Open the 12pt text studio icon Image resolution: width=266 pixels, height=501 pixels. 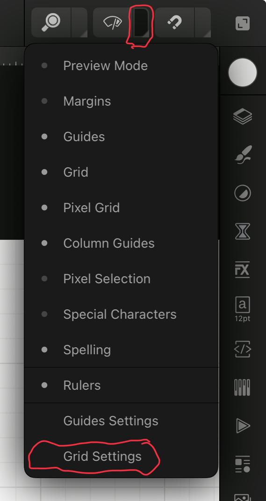coord(243,309)
